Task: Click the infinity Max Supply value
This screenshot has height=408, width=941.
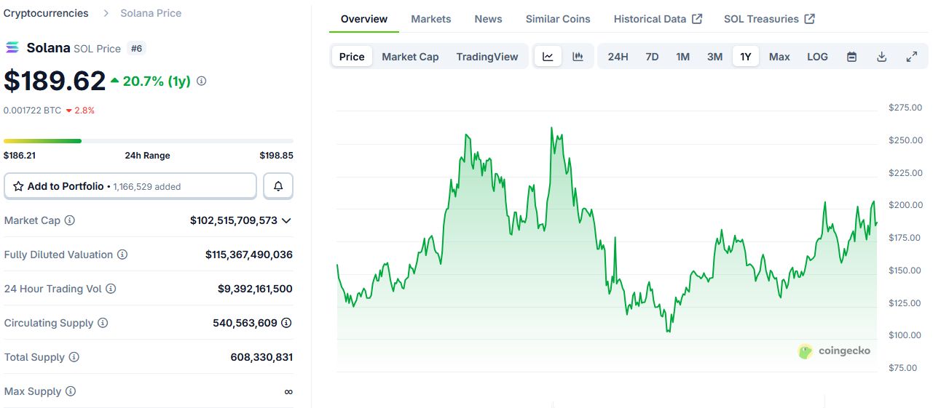Action: [x=288, y=391]
